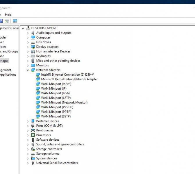Click the Intel Ethernet Connection adapter icon
This screenshot has width=195, height=174.
coord(38,75)
